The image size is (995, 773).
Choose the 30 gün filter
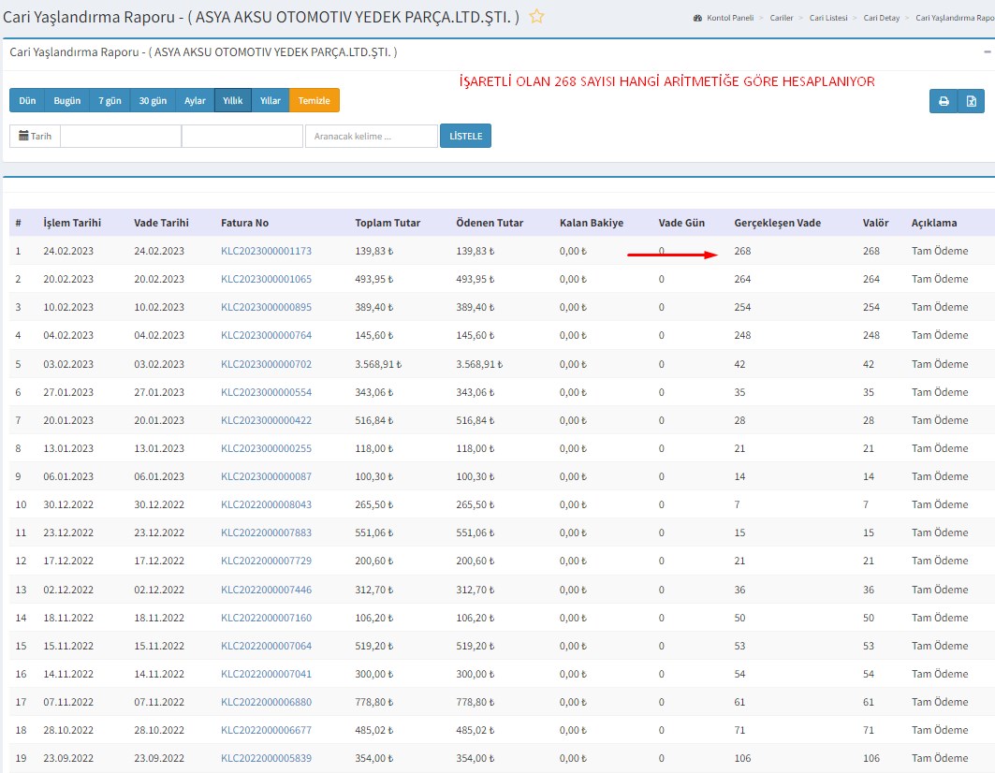[x=153, y=100]
